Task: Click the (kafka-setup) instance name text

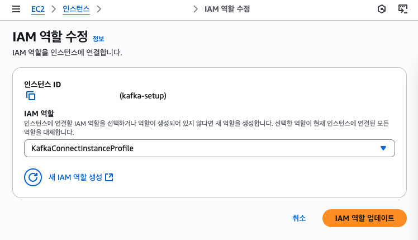Action: coord(143,96)
